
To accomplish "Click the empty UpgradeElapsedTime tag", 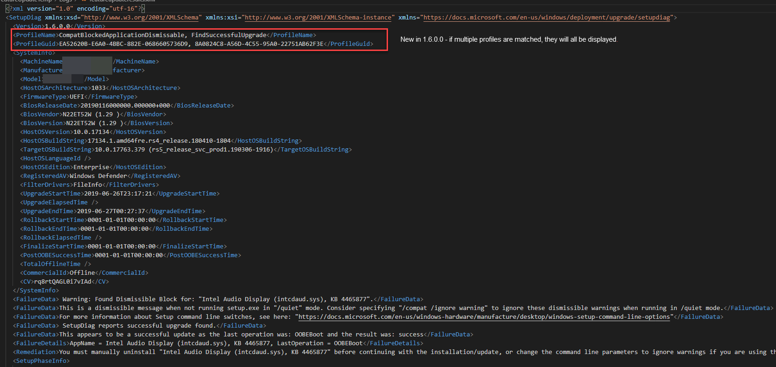I will tap(59, 202).
